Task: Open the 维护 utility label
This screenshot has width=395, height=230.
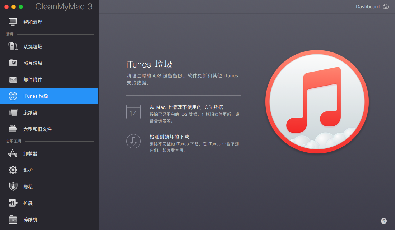Action: click(28, 170)
